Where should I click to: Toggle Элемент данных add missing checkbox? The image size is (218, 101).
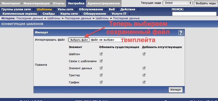(x=144, y=68)
